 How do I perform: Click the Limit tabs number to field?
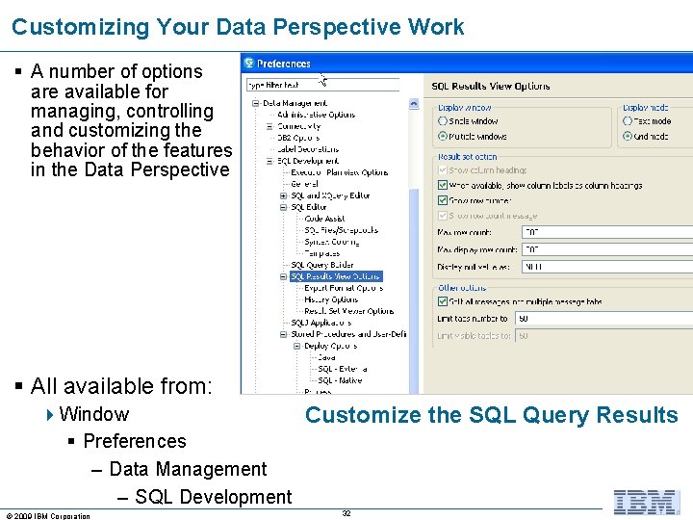pyautogui.click(x=604, y=319)
